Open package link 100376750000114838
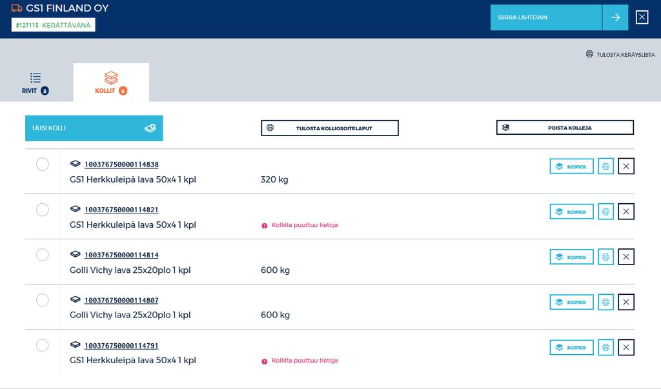The image size is (661, 389). pyautogui.click(x=121, y=165)
